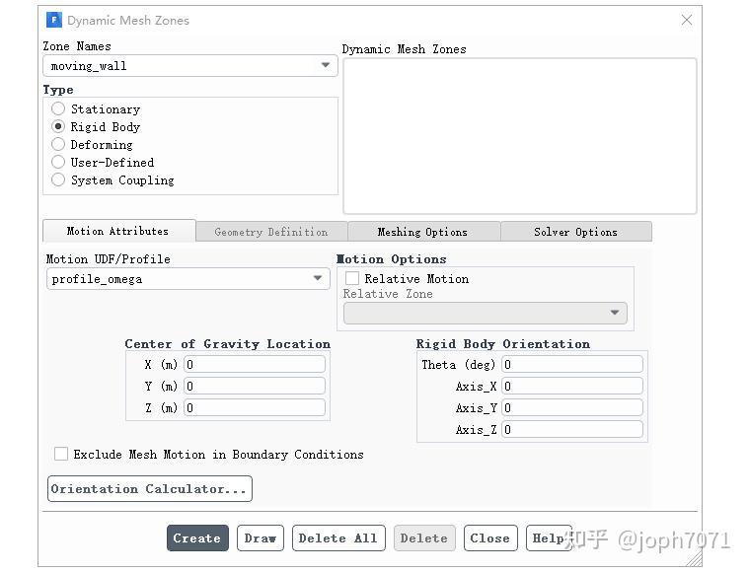Click the Draw button
The width and height of the screenshot is (749, 573).
pyautogui.click(x=261, y=538)
